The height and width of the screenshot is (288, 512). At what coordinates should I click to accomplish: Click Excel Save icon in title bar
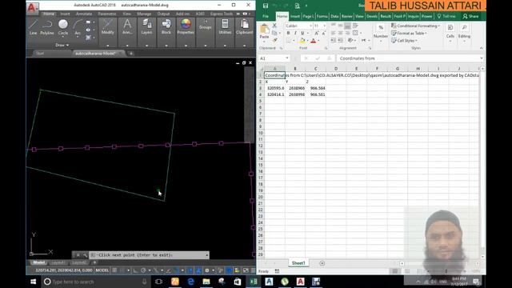(266, 6)
